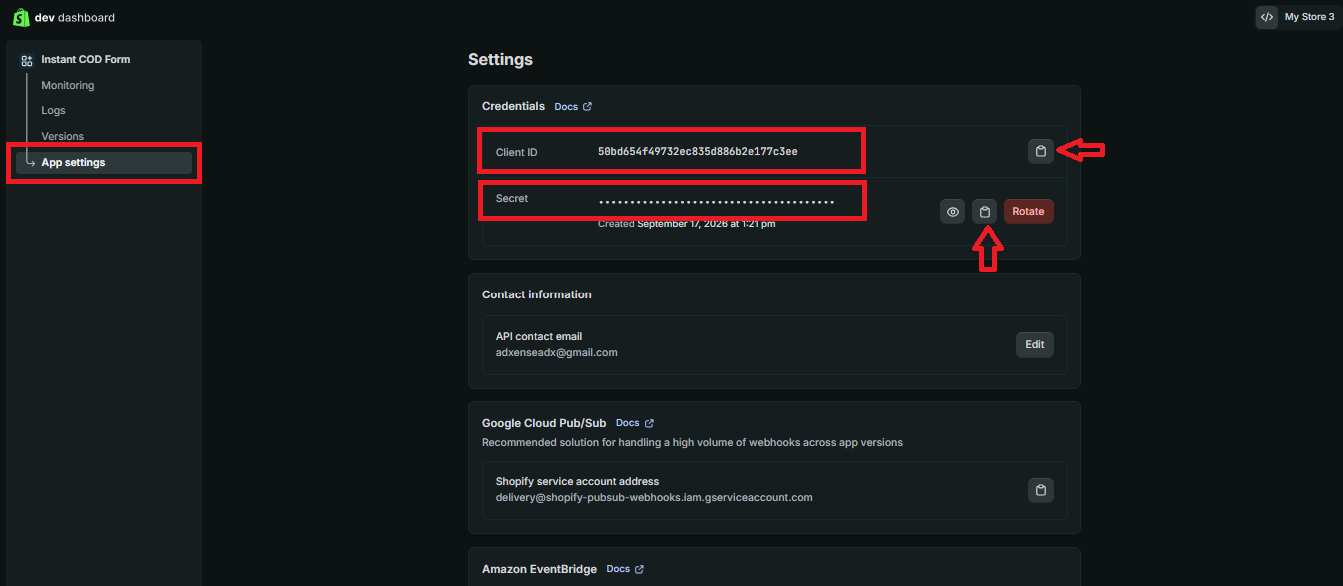Viewport: 1343px width, 586px height.
Task: Click the code icon beside My Store 3
Action: click(x=1267, y=17)
